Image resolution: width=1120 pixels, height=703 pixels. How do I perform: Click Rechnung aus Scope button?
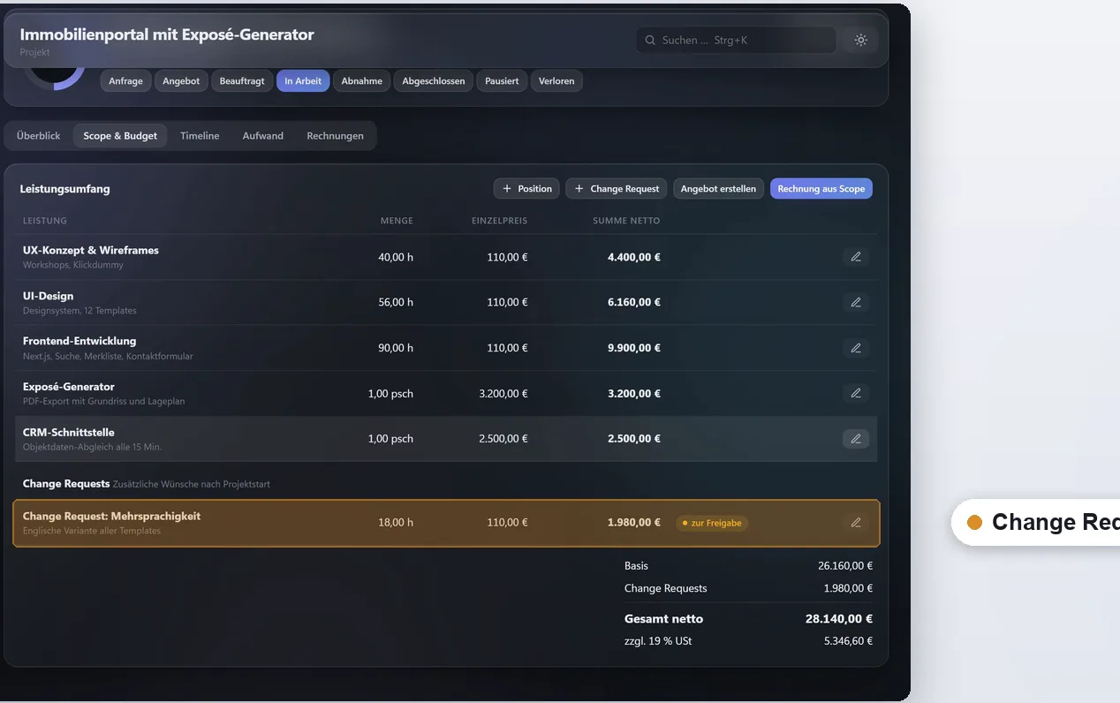click(821, 188)
